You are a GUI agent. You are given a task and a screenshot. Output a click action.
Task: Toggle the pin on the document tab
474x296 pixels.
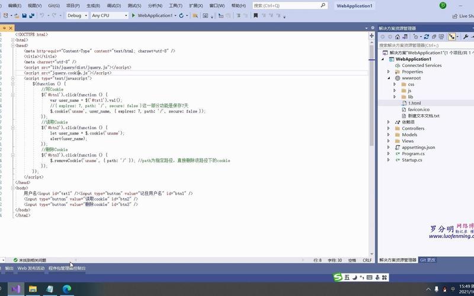click(4, 28)
